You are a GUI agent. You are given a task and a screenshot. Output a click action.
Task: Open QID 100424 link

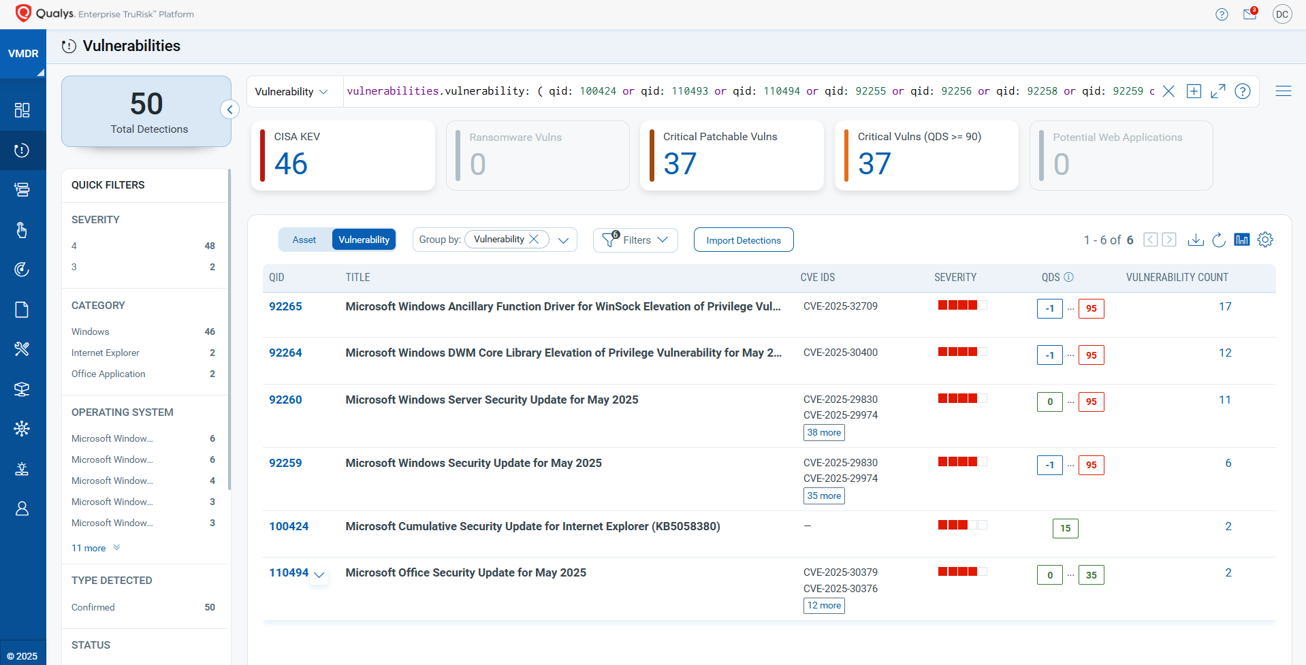pos(289,526)
